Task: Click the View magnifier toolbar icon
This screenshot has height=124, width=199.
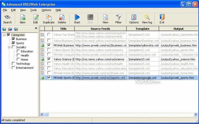Action: point(105,17)
